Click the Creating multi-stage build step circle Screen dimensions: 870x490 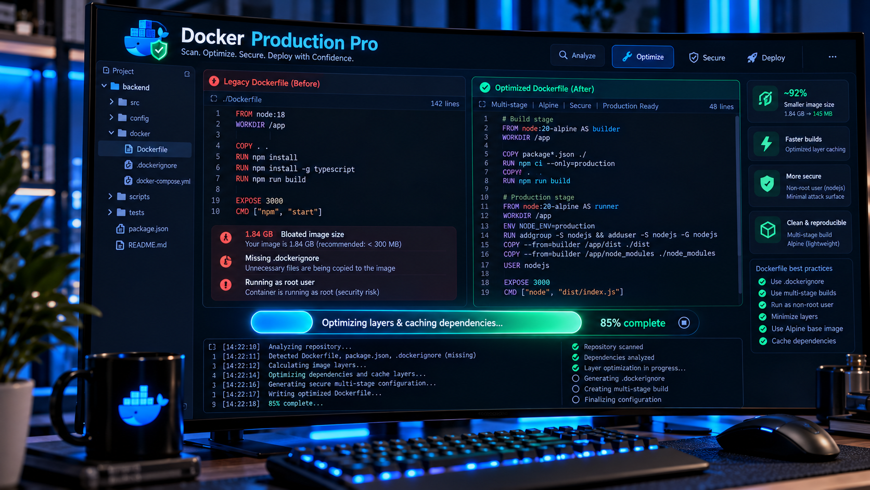[x=575, y=388]
